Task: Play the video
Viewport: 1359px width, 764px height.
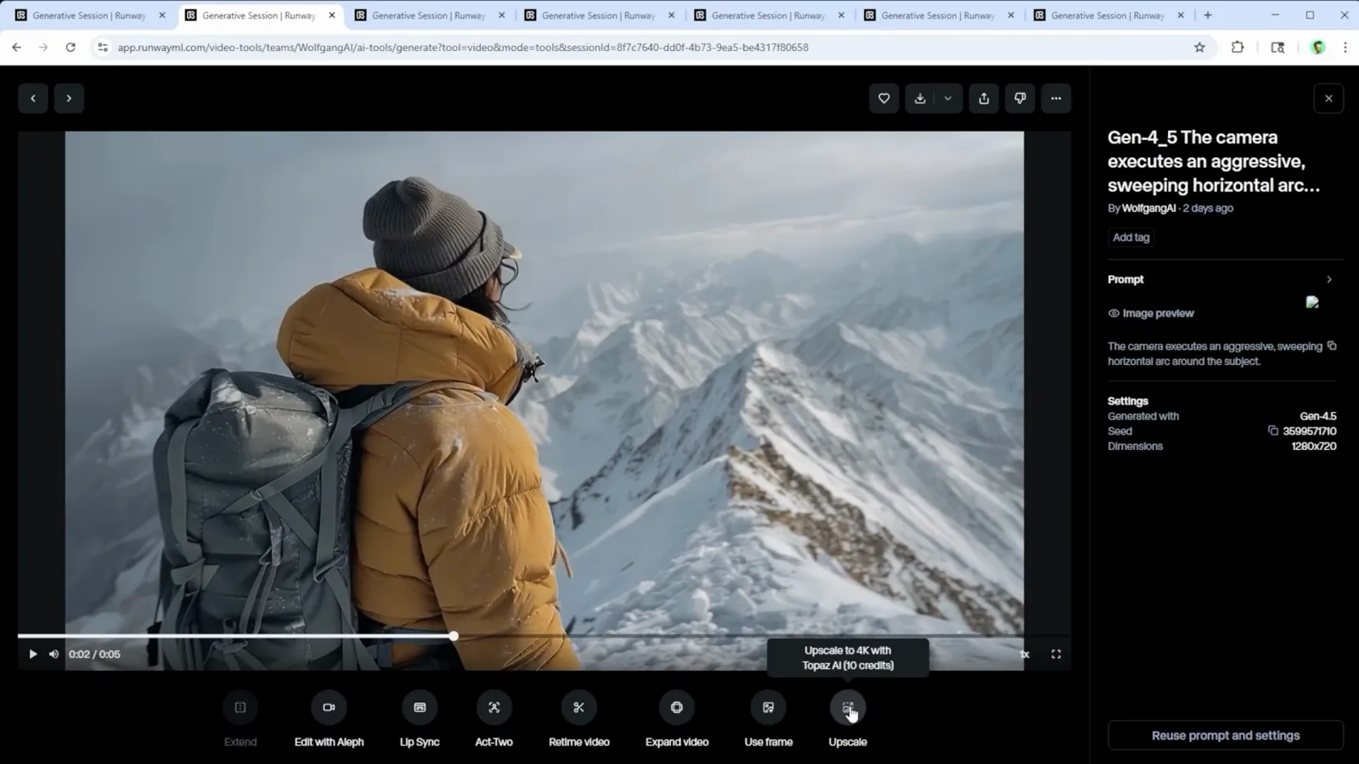Action: click(x=33, y=654)
